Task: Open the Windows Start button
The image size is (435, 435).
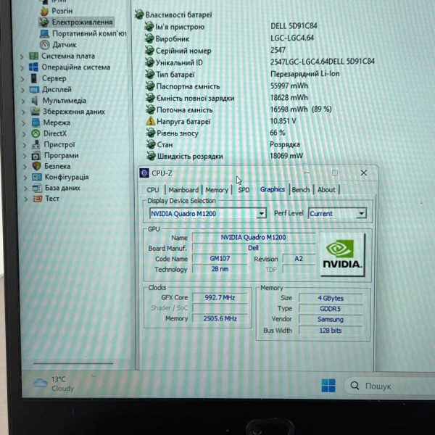Action: [328, 386]
